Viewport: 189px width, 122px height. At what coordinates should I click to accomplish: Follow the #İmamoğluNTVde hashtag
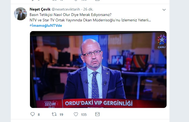[x=46, y=25]
